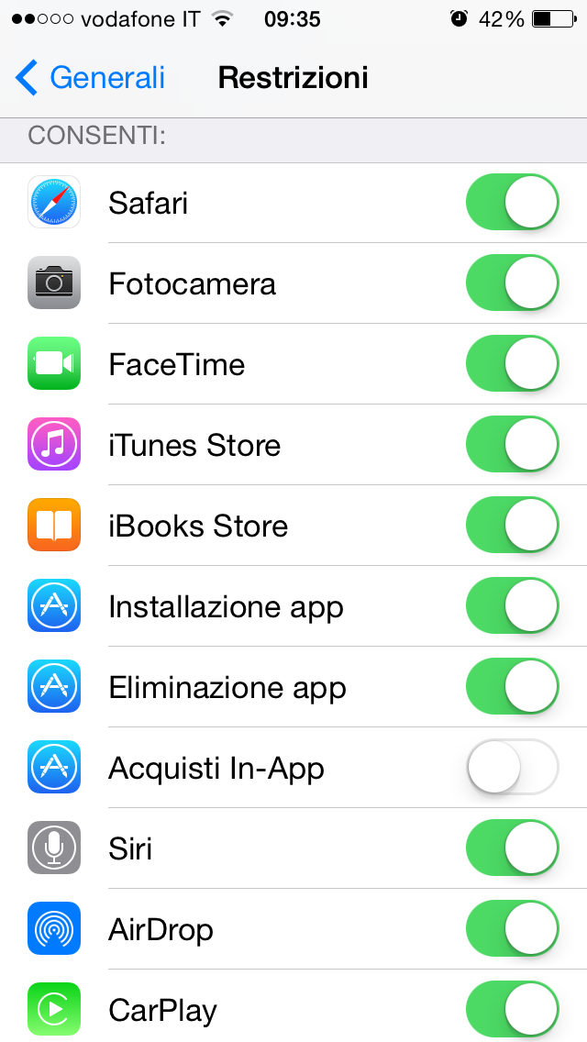
Task: Go back using the blue chevron
Action: [27, 78]
